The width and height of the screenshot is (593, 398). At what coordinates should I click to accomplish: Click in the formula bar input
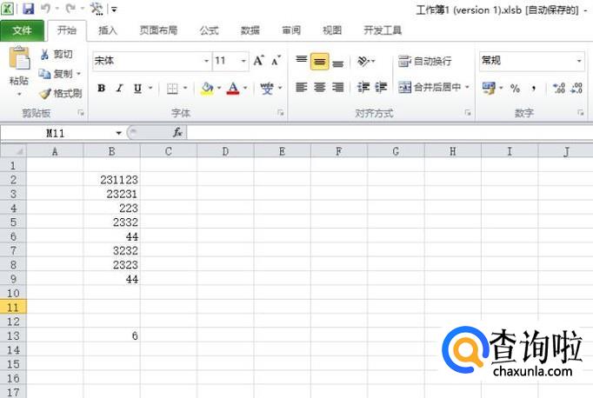[390, 133]
